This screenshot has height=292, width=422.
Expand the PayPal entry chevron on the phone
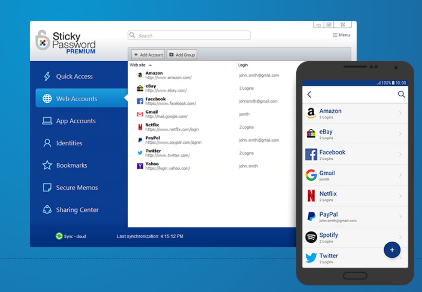click(x=401, y=217)
